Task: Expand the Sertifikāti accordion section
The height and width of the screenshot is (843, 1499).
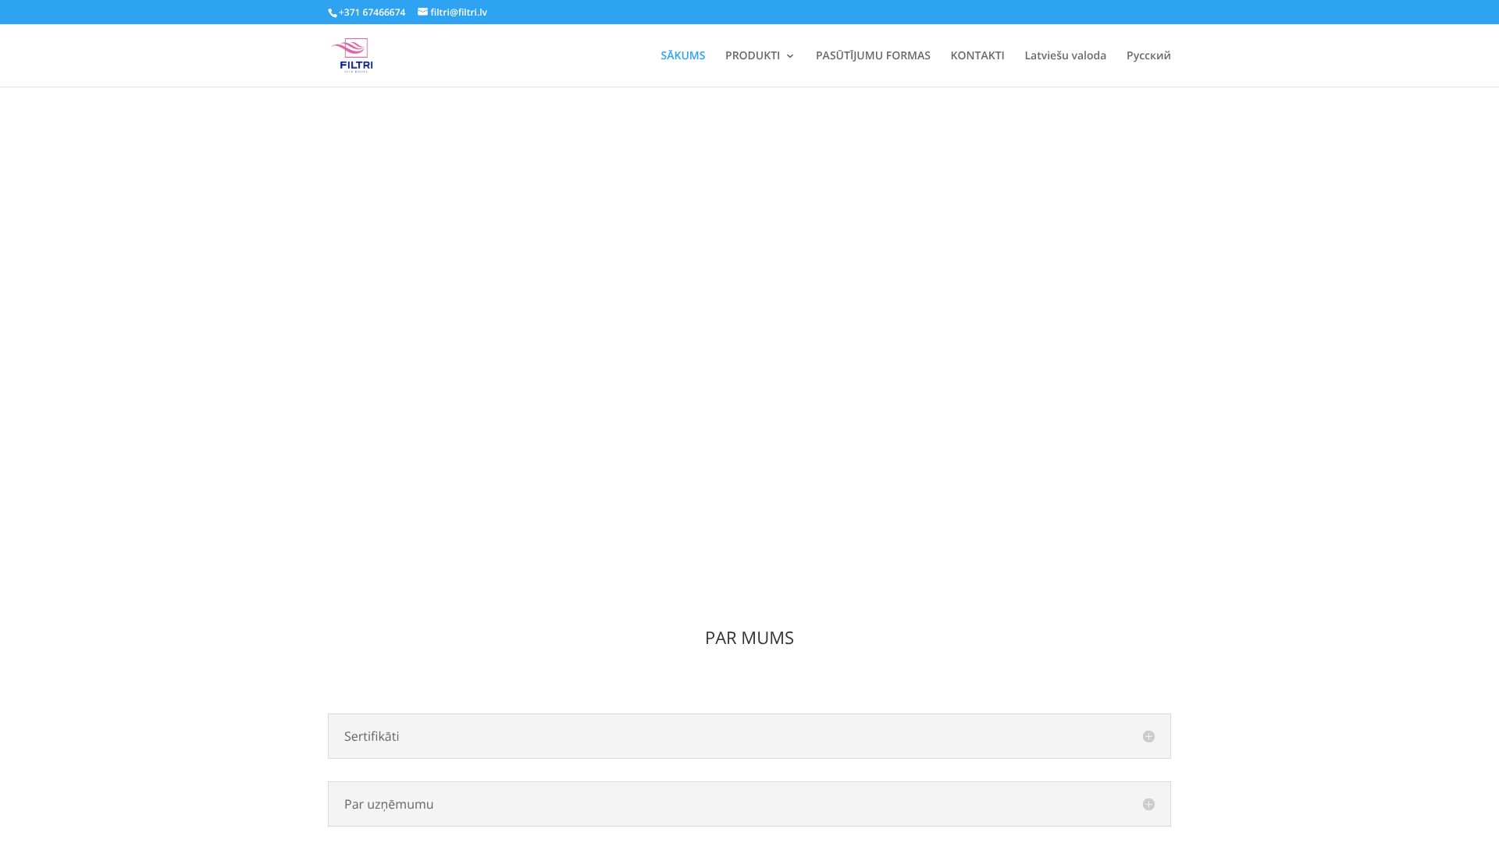Action: (749, 736)
